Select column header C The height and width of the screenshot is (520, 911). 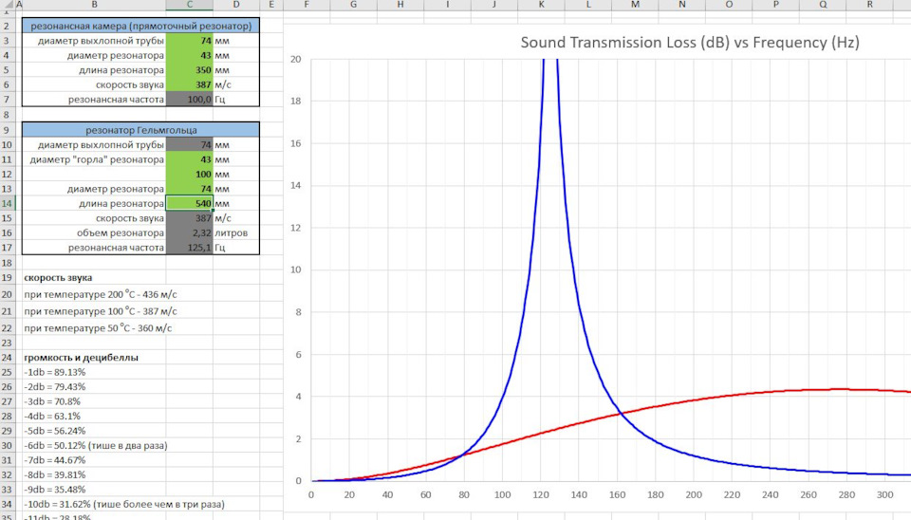click(x=190, y=5)
